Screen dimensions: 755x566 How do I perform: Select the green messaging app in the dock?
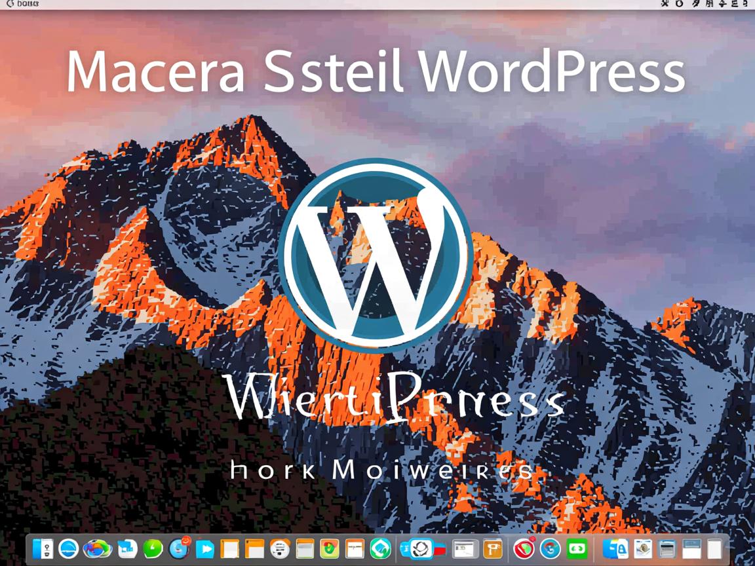pos(153,549)
